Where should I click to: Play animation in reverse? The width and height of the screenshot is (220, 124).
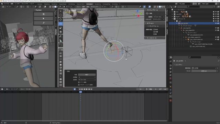85,89
